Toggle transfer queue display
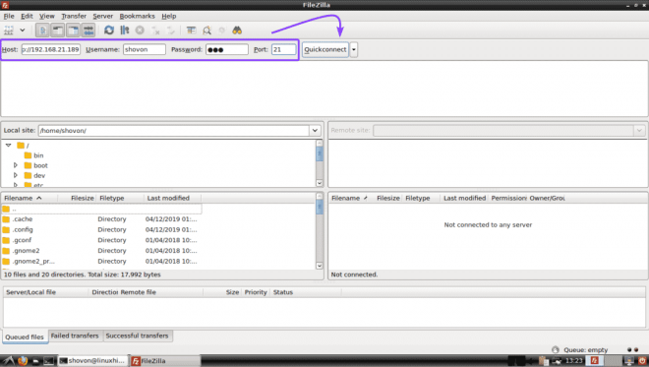This screenshot has width=649, height=367. (x=88, y=31)
